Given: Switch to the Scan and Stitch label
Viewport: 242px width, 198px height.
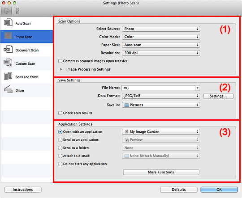Looking at the screenshot, I should tap(27, 77).
